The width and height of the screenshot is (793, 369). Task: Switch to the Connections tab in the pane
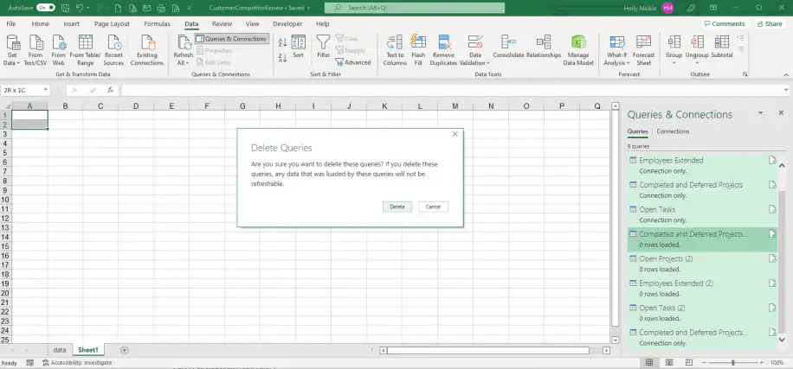tap(673, 131)
